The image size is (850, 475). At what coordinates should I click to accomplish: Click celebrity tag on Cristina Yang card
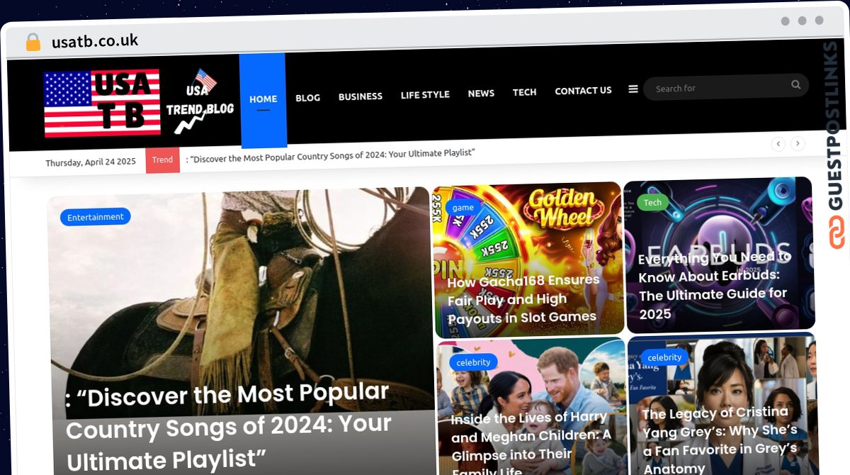pyautogui.click(x=664, y=357)
